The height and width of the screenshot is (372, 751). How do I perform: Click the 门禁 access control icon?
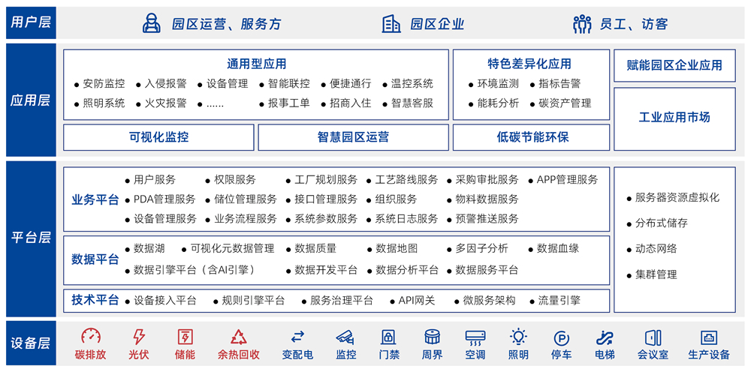388,337
